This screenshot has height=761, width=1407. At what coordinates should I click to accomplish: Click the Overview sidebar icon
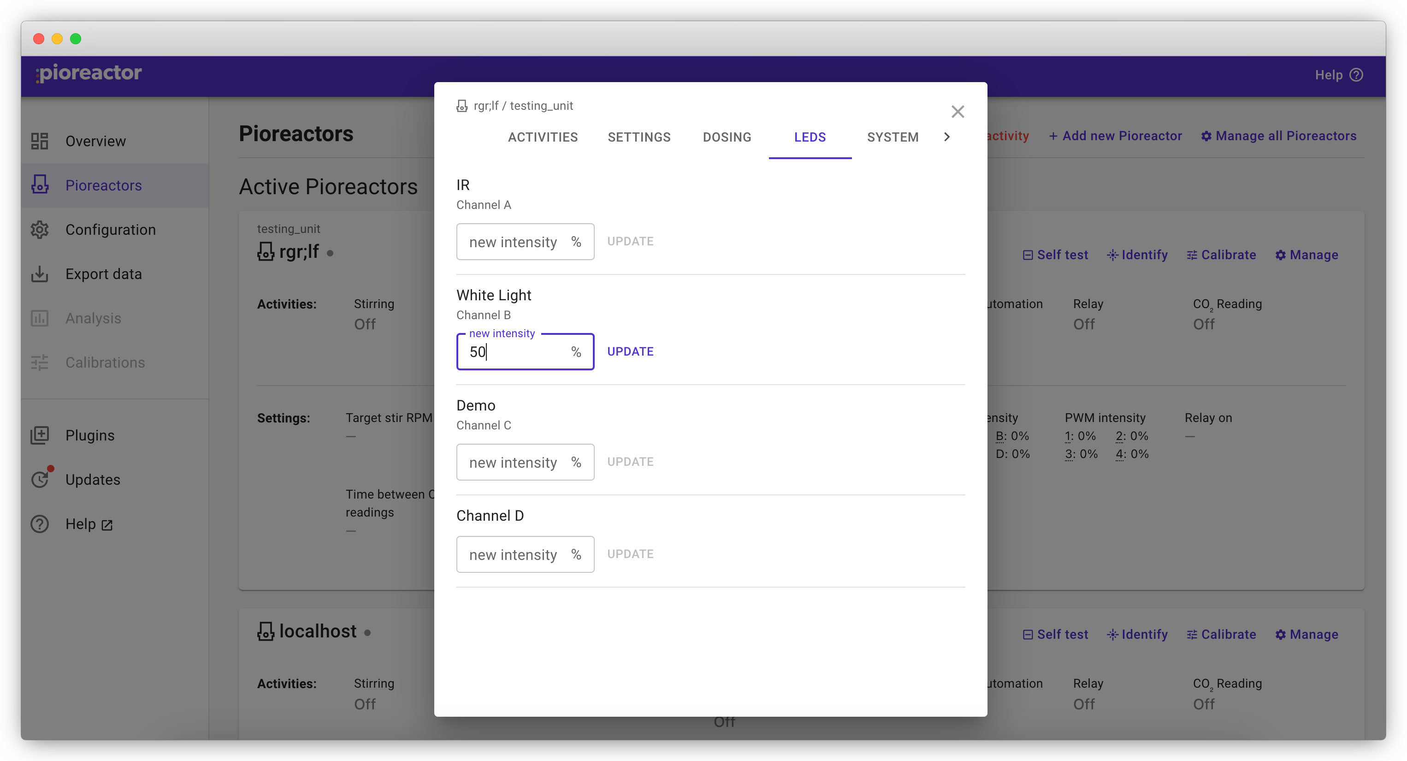coord(40,141)
